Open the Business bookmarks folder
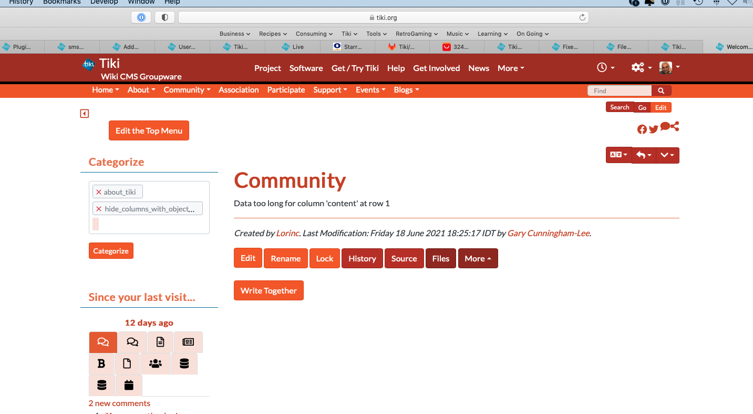This screenshot has width=753, height=414. pyautogui.click(x=235, y=34)
